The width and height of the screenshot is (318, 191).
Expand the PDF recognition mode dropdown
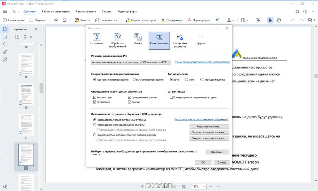tap(131, 62)
